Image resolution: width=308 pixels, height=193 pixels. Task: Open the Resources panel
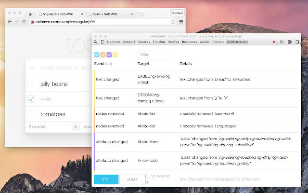[x=190, y=42]
